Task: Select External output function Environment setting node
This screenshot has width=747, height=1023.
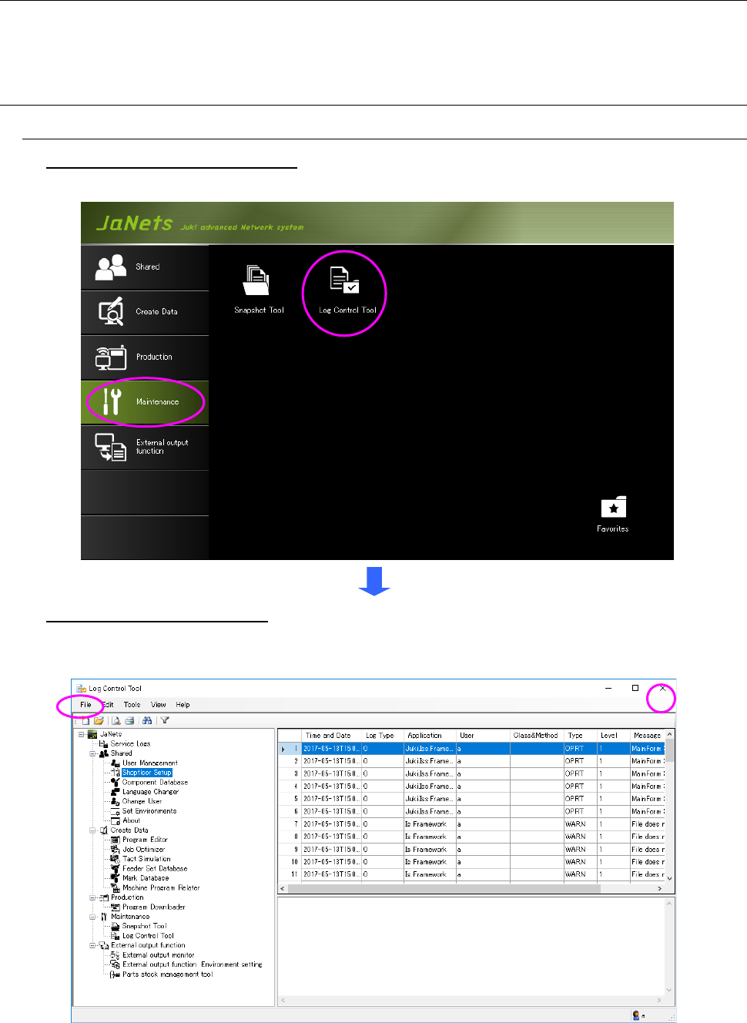Action: [x=192, y=964]
